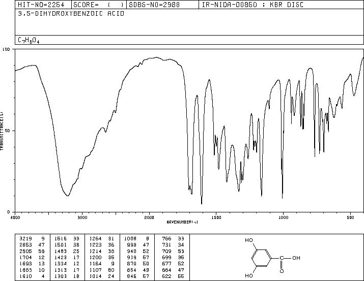Click the molecular formula C7H6O4
Viewport: 364px width, 281px height.
(29, 40)
